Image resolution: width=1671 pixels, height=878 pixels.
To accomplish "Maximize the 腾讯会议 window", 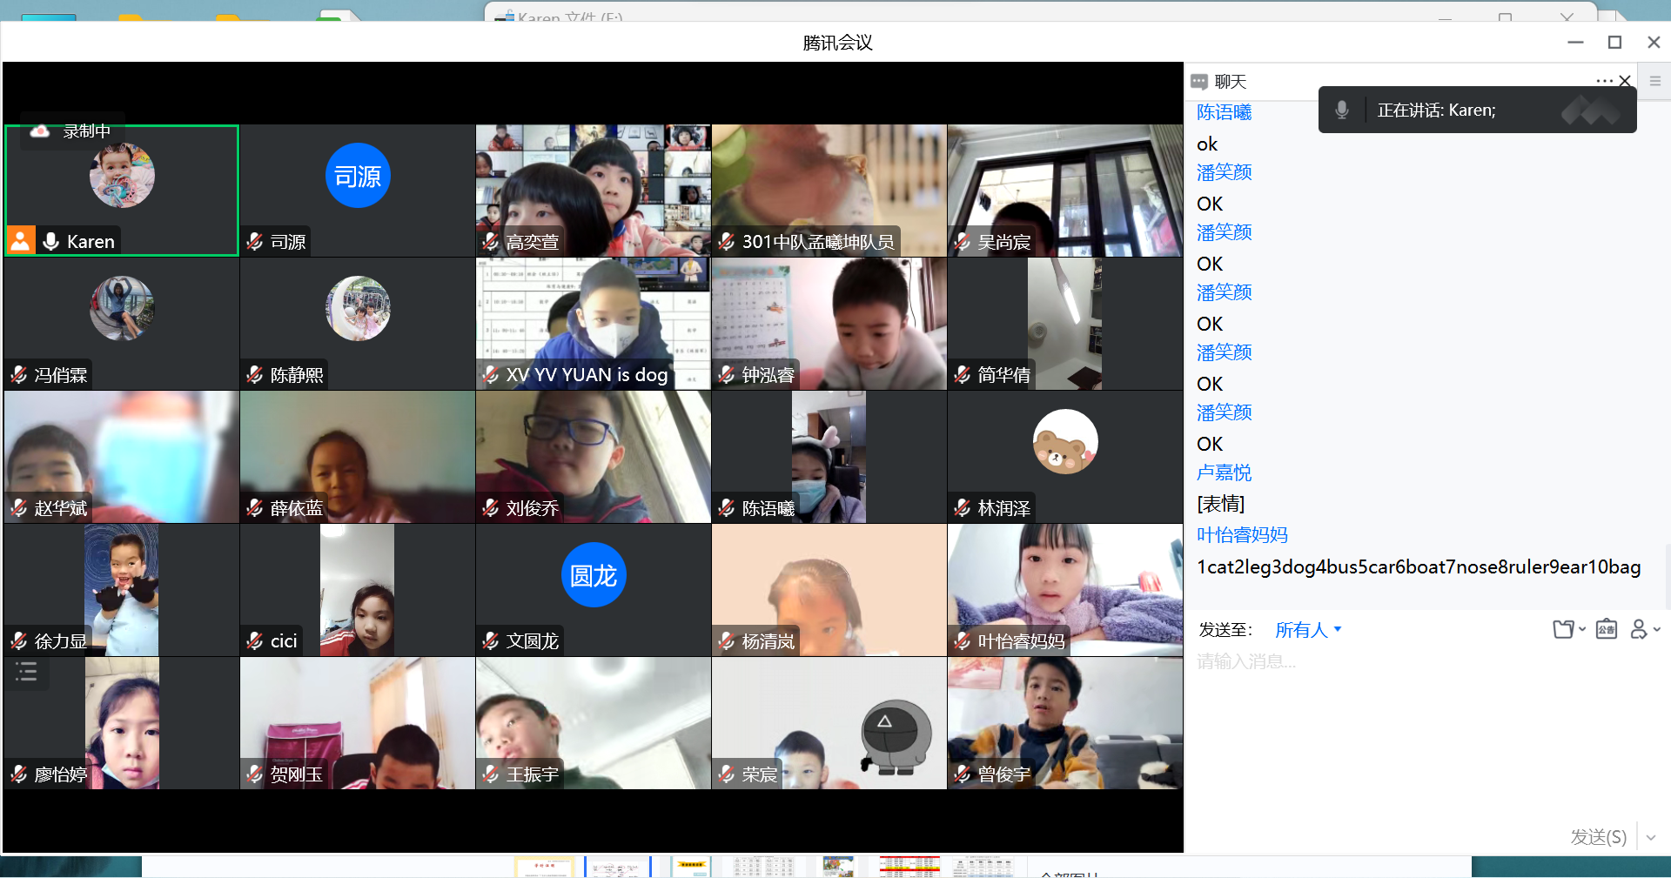I will [1614, 42].
